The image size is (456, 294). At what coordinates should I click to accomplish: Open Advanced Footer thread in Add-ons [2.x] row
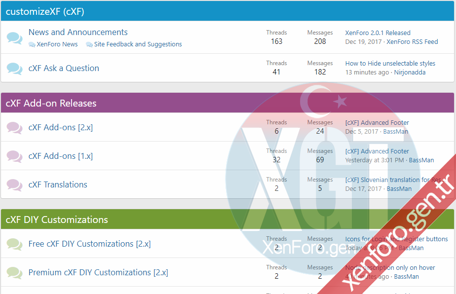pyautogui.click(x=377, y=123)
